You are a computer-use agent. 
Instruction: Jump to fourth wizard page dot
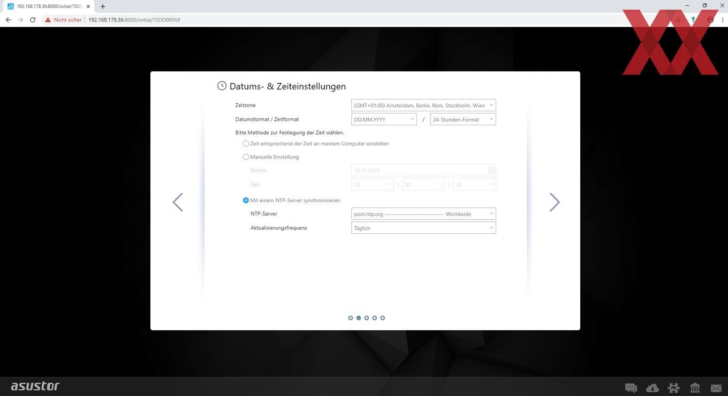(375, 318)
